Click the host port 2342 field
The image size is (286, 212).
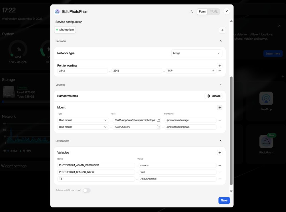(x=82, y=70)
